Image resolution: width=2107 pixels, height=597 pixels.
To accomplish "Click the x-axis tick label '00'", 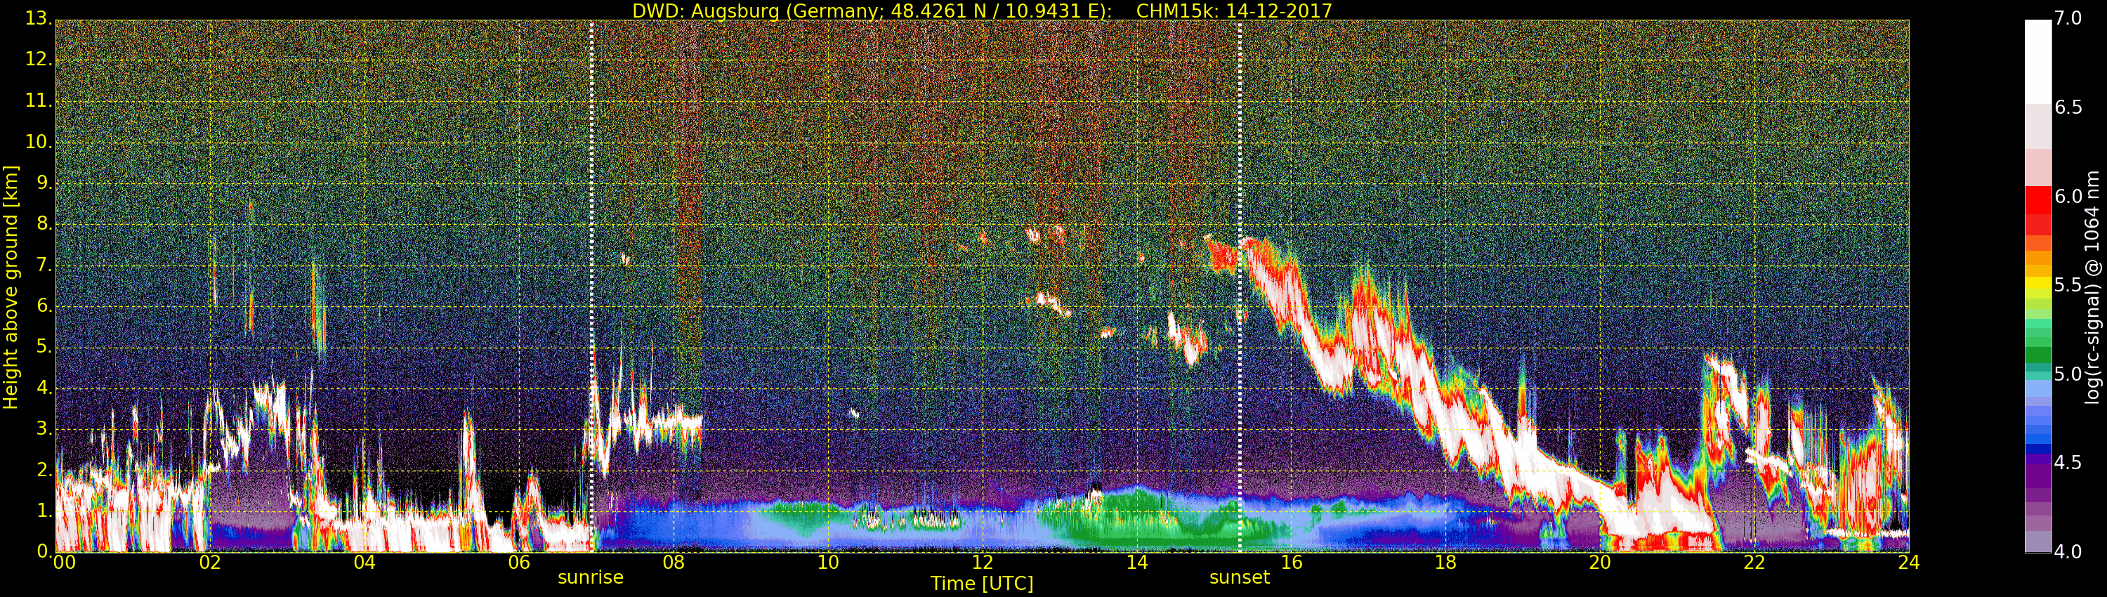I will 64,563.
